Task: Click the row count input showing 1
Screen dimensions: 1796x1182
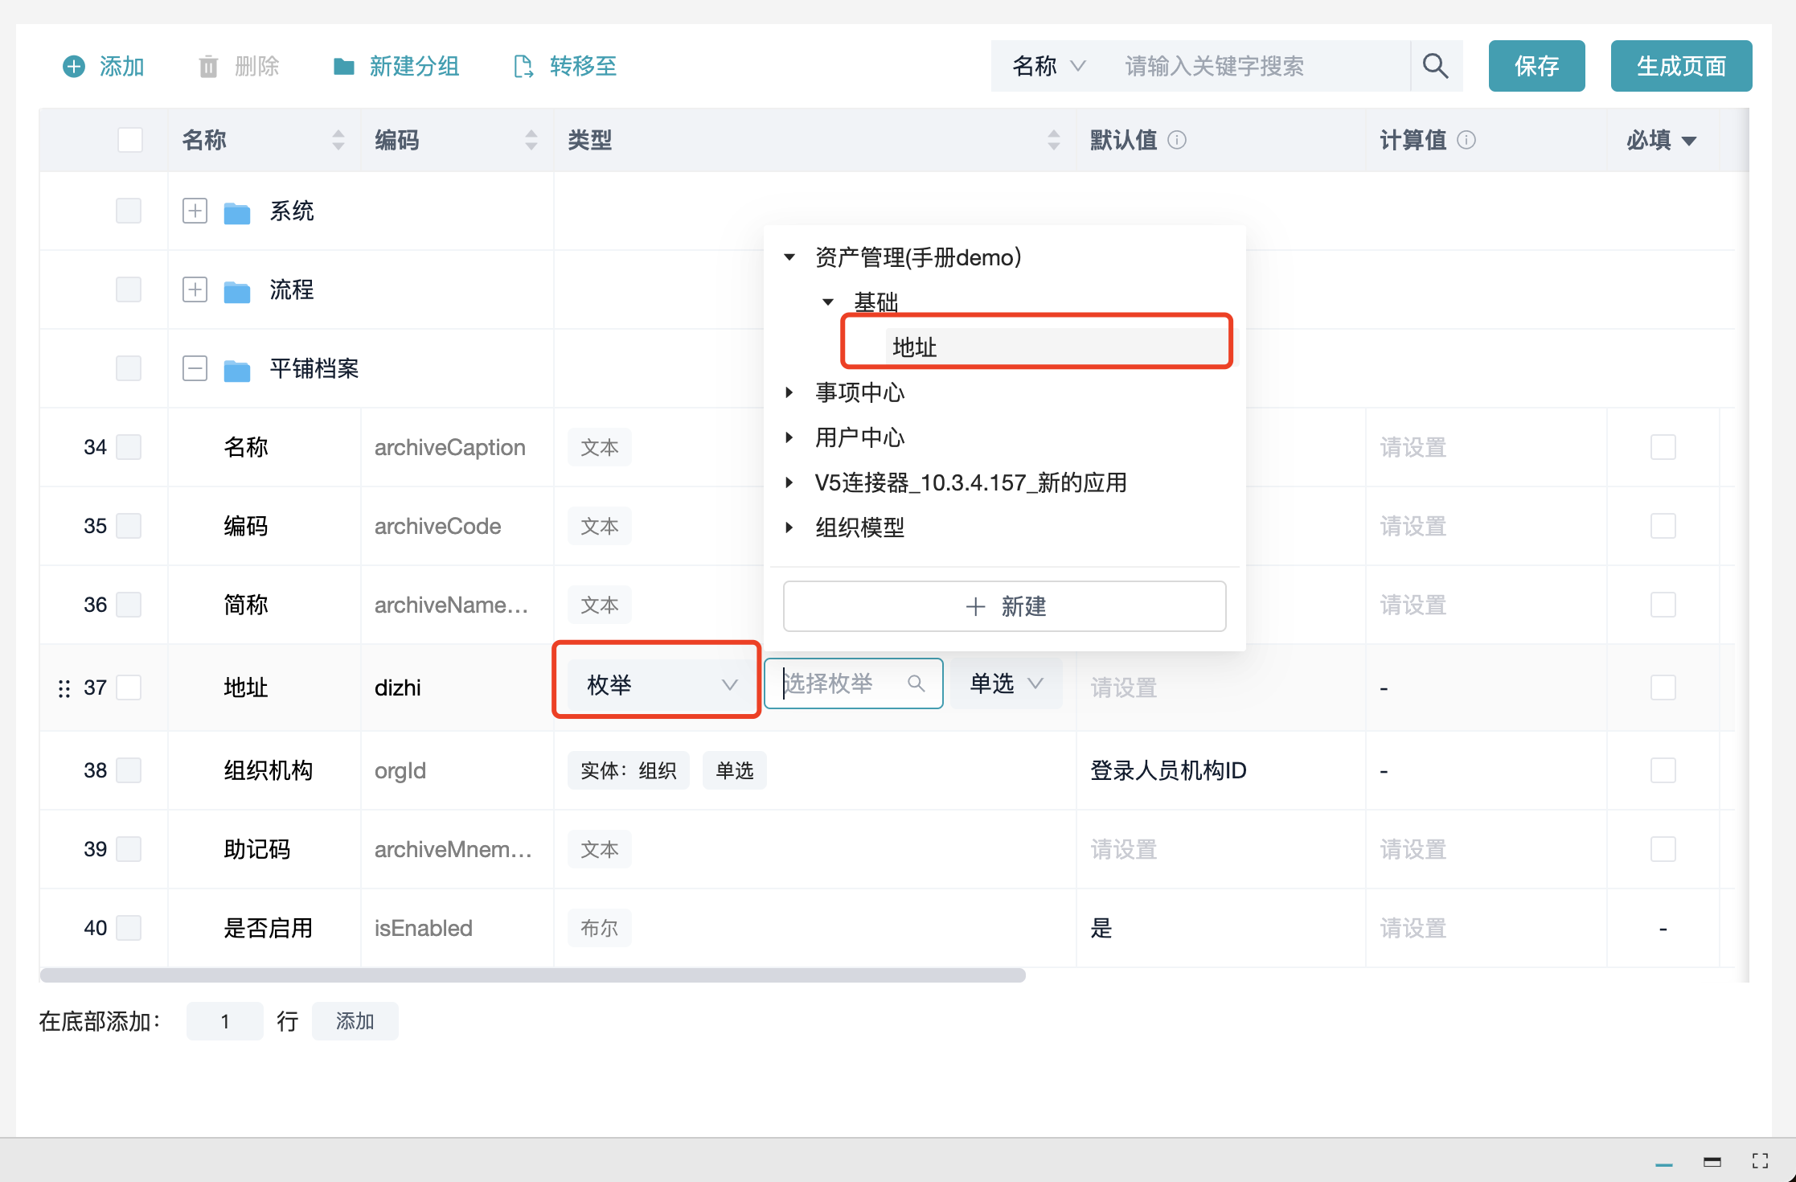Action: 225,1021
